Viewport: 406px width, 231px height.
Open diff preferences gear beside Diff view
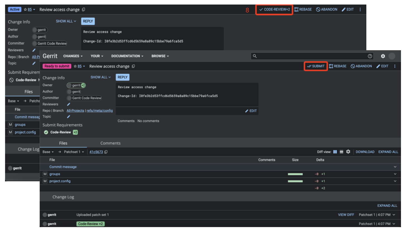348,152
